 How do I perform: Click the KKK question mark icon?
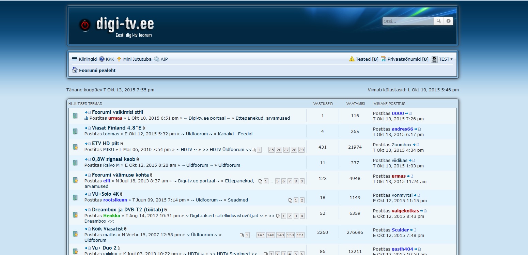[102, 59]
